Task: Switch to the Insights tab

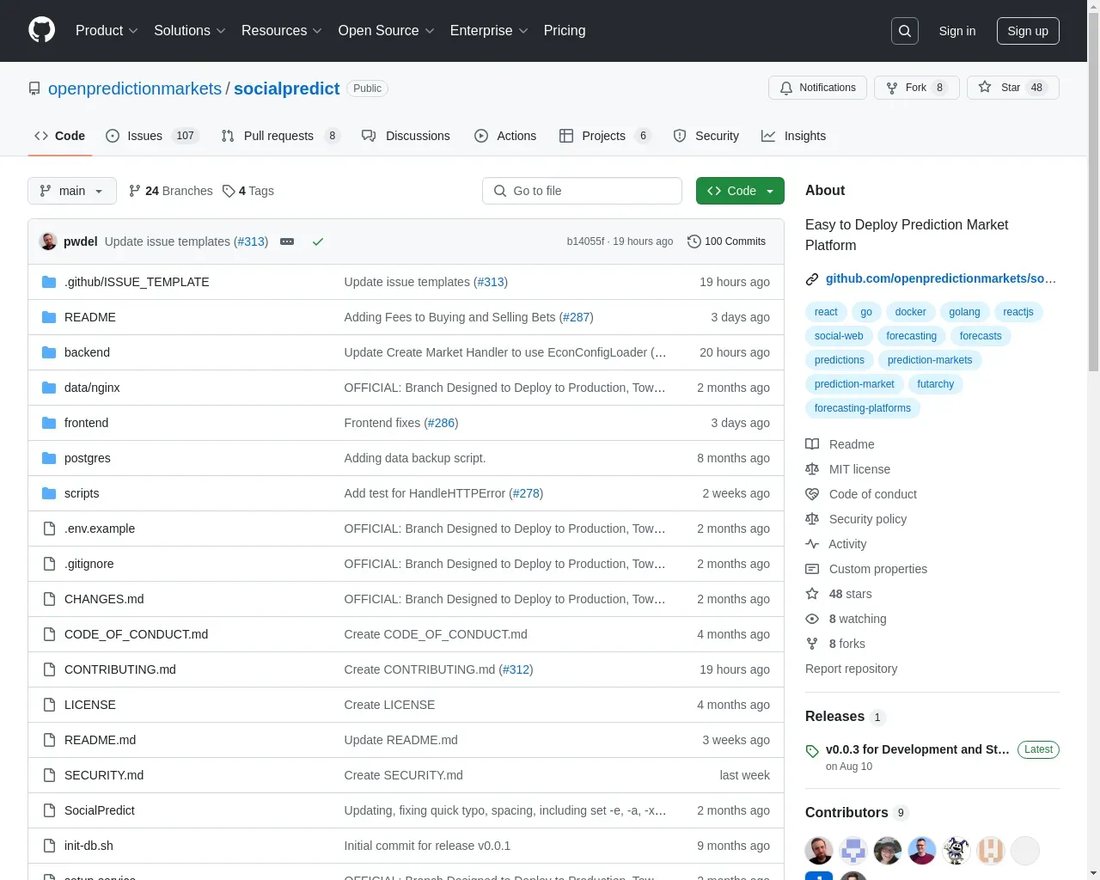Action: 793,136
